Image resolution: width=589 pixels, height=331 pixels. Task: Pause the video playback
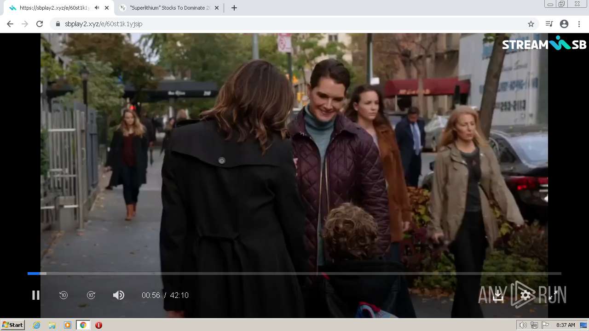tap(35, 295)
